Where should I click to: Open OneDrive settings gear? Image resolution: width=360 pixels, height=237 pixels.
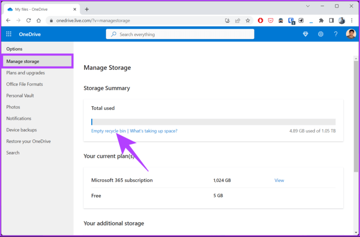click(321, 34)
